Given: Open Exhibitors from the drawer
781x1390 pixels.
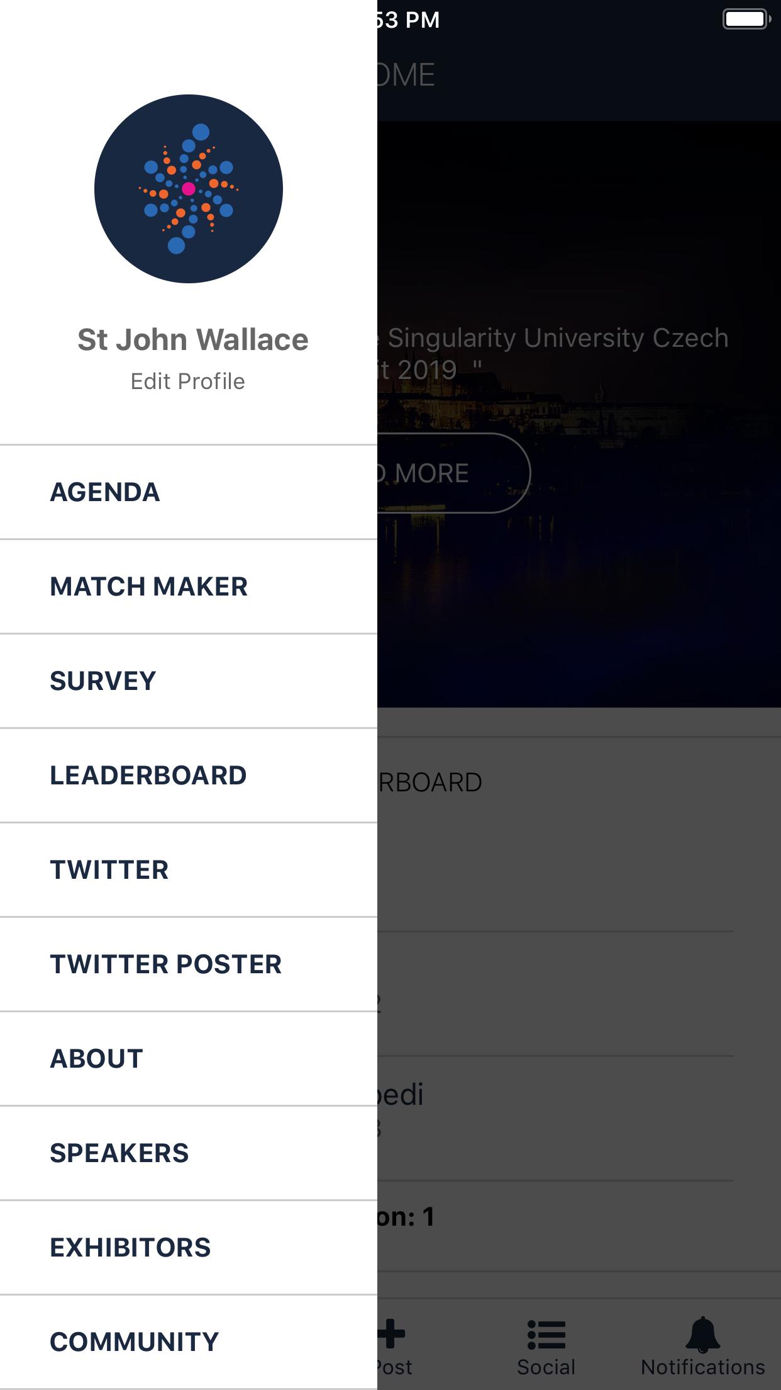Looking at the screenshot, I should [x=131, y=1248].
